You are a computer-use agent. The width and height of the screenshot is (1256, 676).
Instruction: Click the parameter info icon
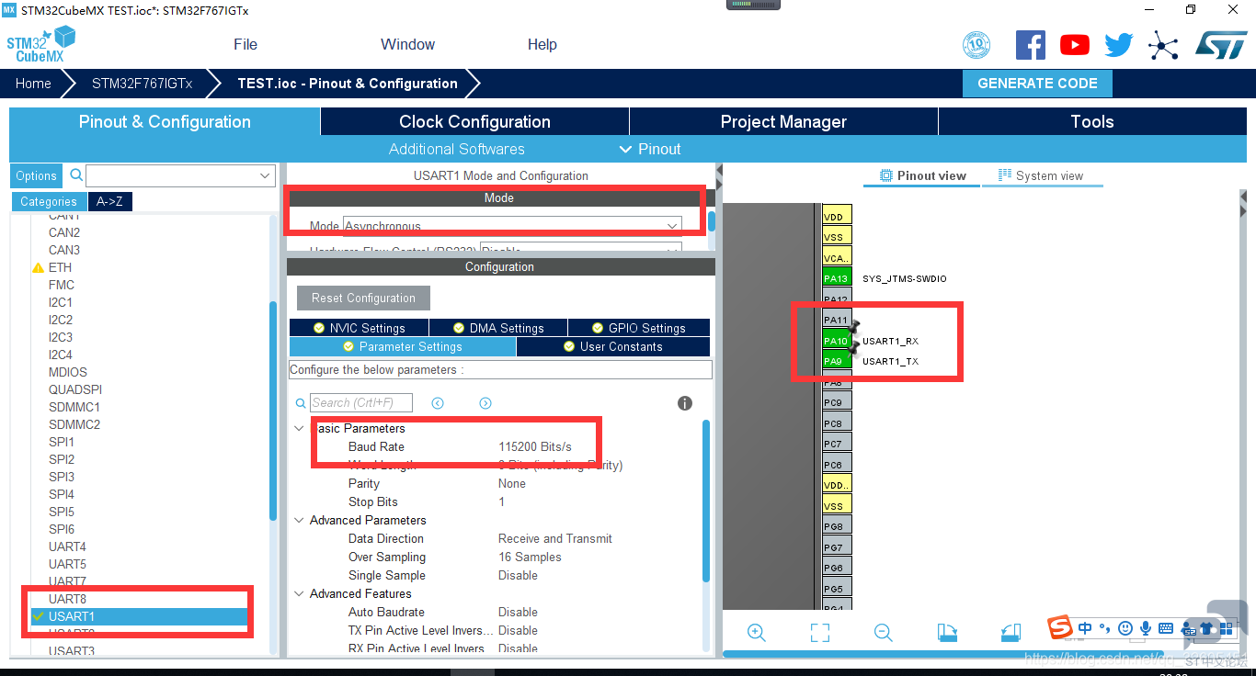tap(684, 403)
